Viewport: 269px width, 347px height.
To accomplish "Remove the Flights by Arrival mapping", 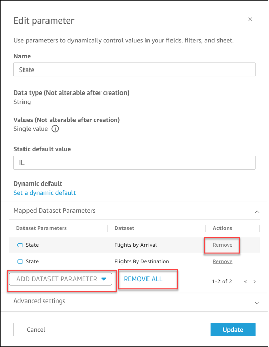I will click(x=223, y=245).
